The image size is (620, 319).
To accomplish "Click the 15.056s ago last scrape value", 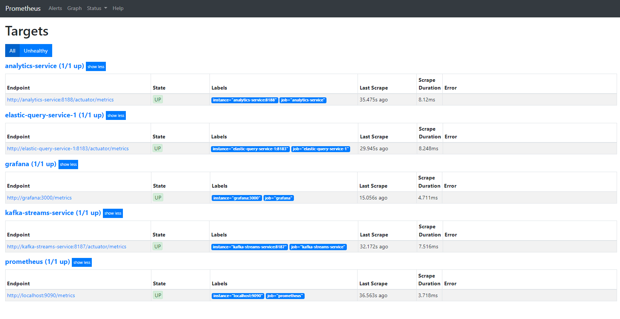I will click(x=373, y=198).
